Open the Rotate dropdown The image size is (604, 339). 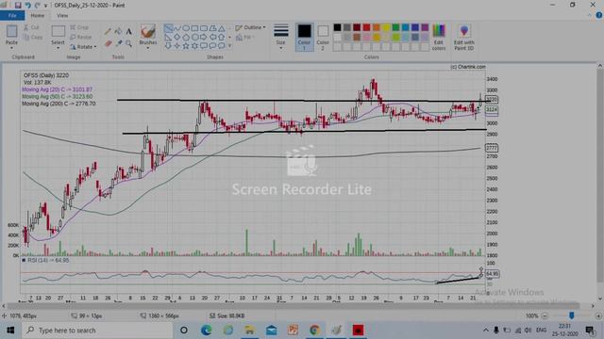pos(83,47)
